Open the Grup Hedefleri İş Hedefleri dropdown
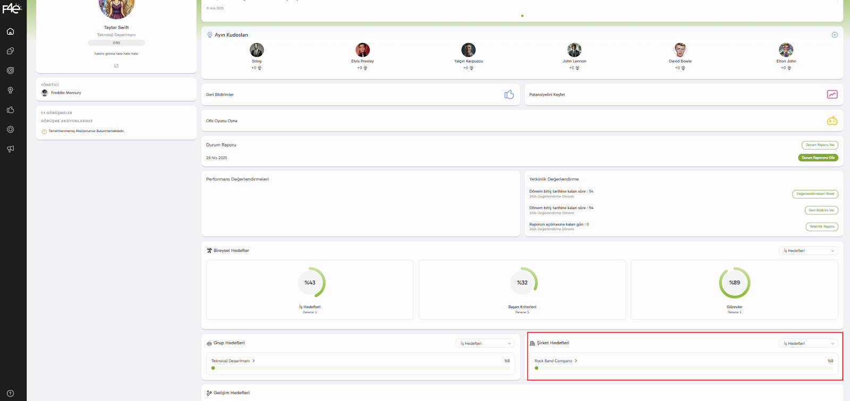This screenshot has width=850, height=401. click(485, 343)
